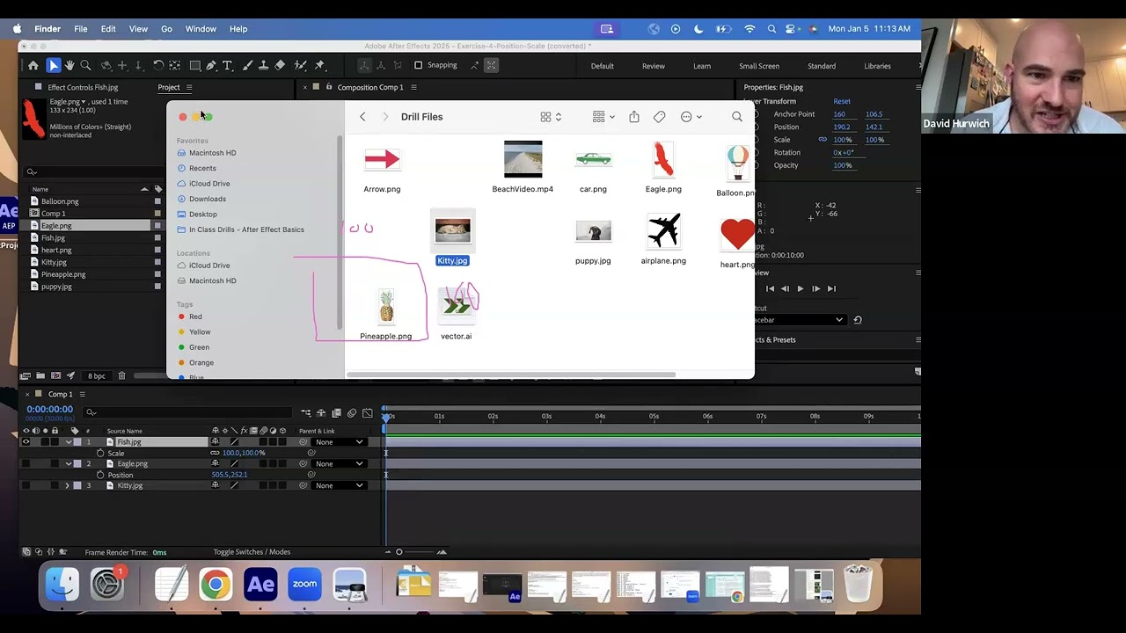Select the Puppet Pin tool
Screen dimensions: 1126x633
point(319,65)
